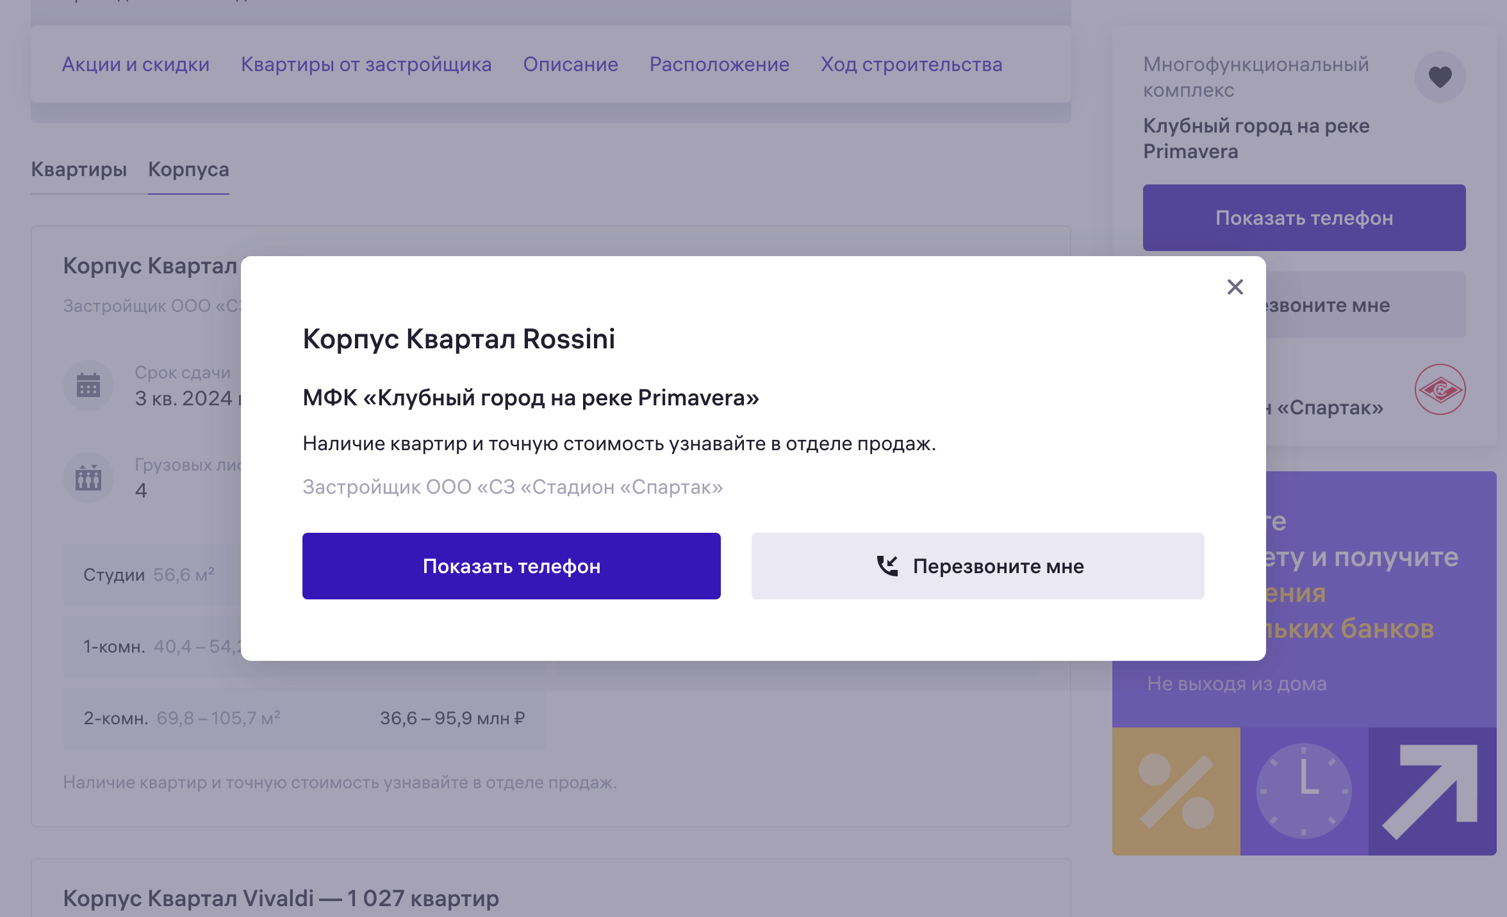
Task: Switch to the Квартиры tab
Action: tap(79, 170)
